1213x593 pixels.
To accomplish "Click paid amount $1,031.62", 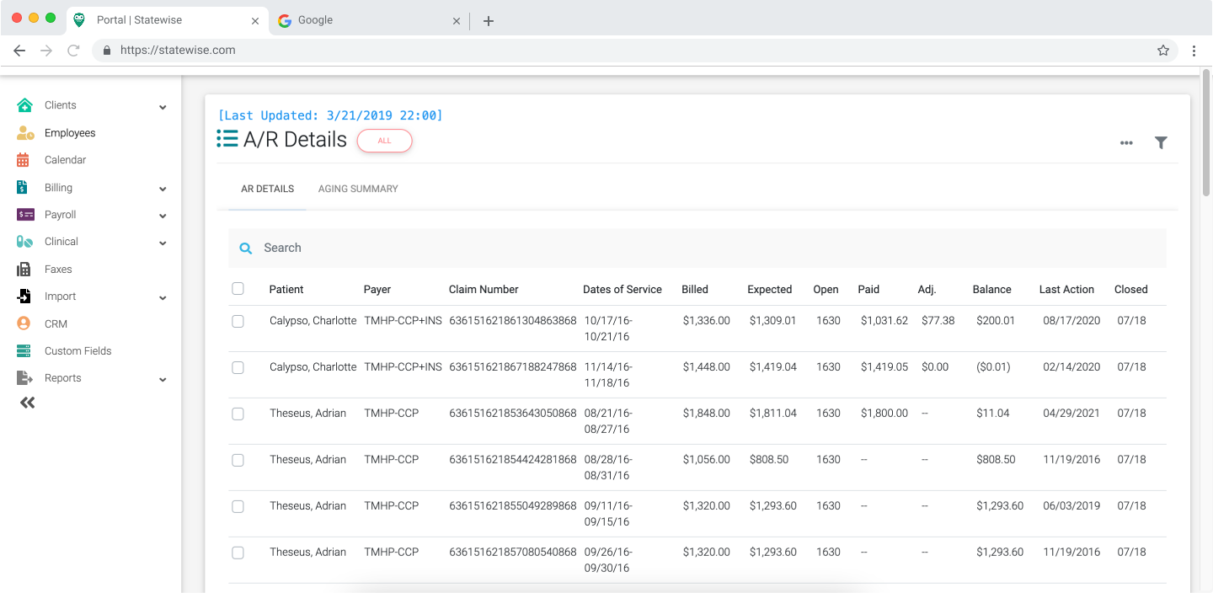I will click(x=884, y=321).
